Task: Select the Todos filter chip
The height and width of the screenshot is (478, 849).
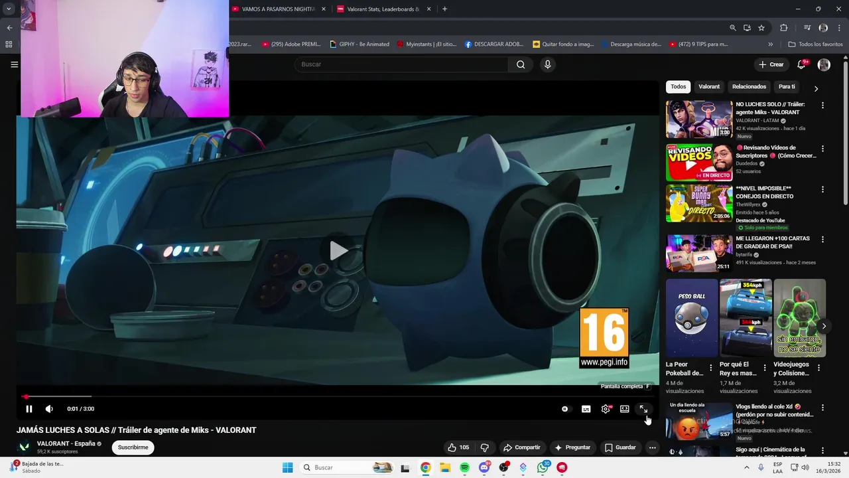Action: point(678,87)
